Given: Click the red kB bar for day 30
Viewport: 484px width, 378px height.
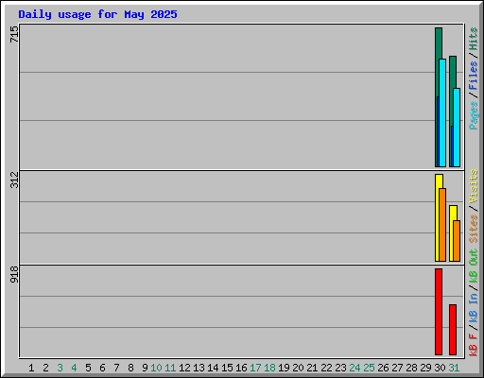Looking at the screenshot, I should tap(439, 312).
